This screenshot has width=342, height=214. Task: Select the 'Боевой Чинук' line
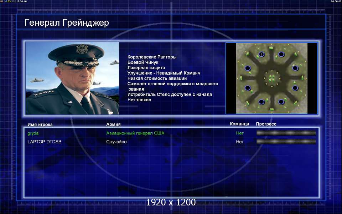click(143, 62)
